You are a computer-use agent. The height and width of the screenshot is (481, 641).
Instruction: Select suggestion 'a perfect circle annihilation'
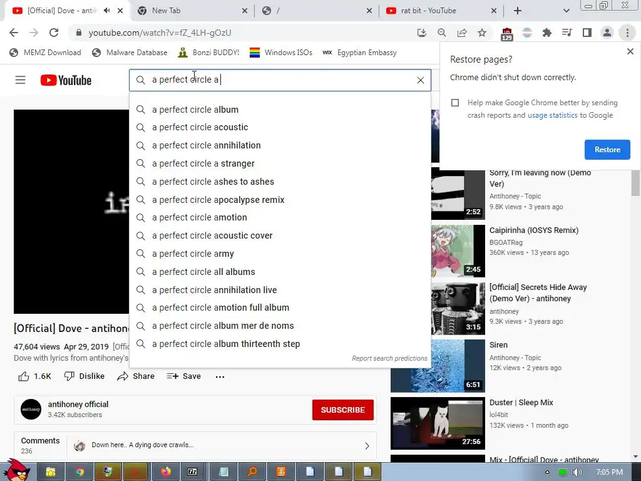pos(280,145)
